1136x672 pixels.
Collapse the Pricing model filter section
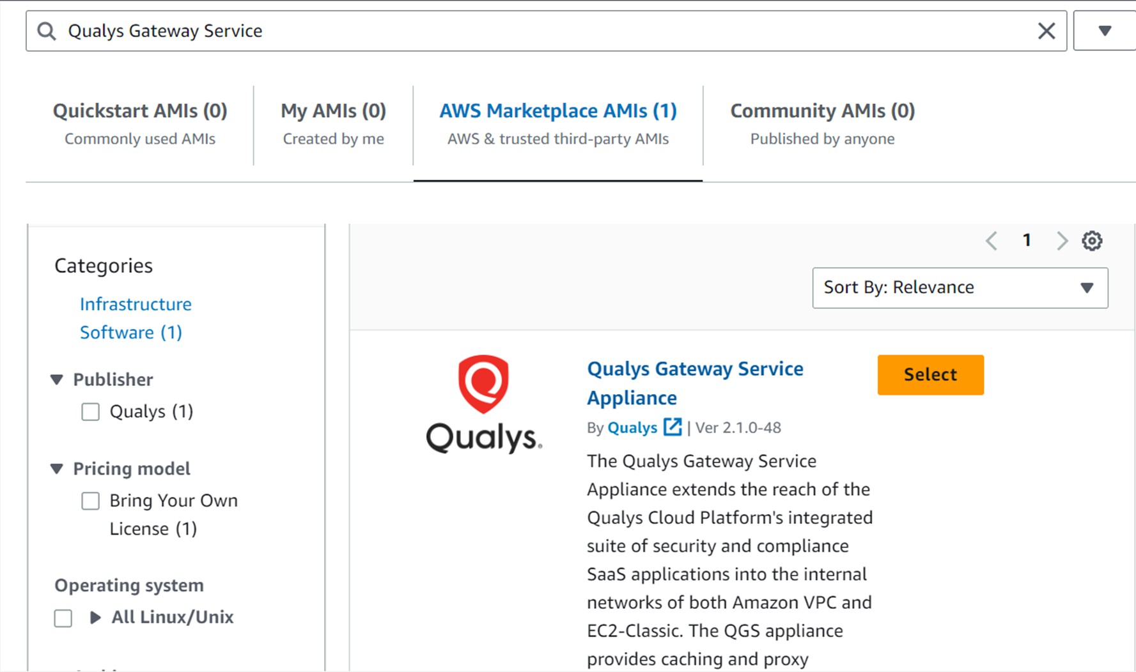57,469
